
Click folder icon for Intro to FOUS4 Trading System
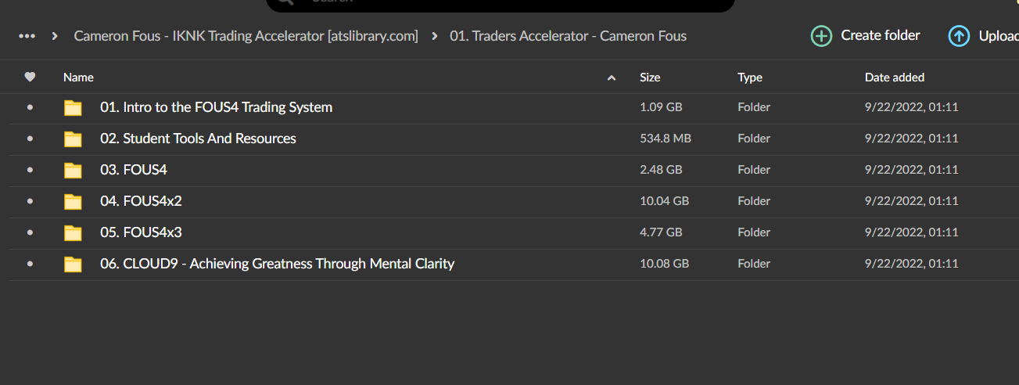(x=73, y=108)
